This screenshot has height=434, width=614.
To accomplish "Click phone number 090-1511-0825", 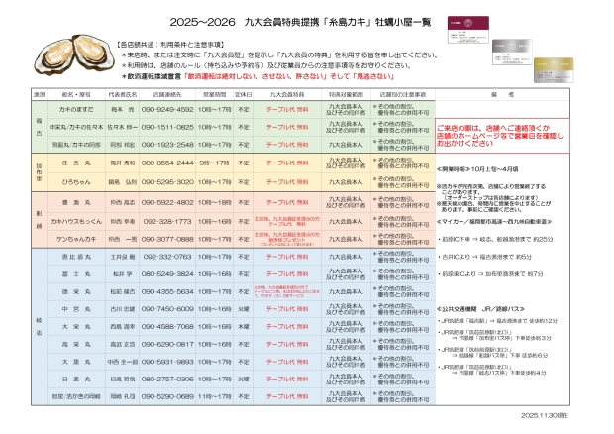I will pyautogui.click(x=167, y=127).
